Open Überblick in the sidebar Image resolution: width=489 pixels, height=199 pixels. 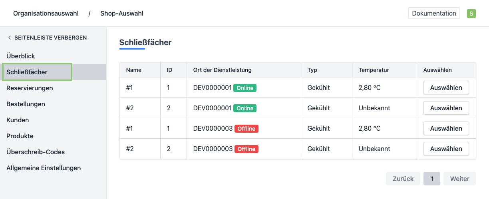click(x=21, y=56)
